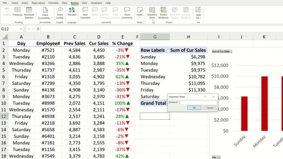Viewport: 283px width, 159px height.
Task: Open Smart Lookup
Action: click(60, 13)
